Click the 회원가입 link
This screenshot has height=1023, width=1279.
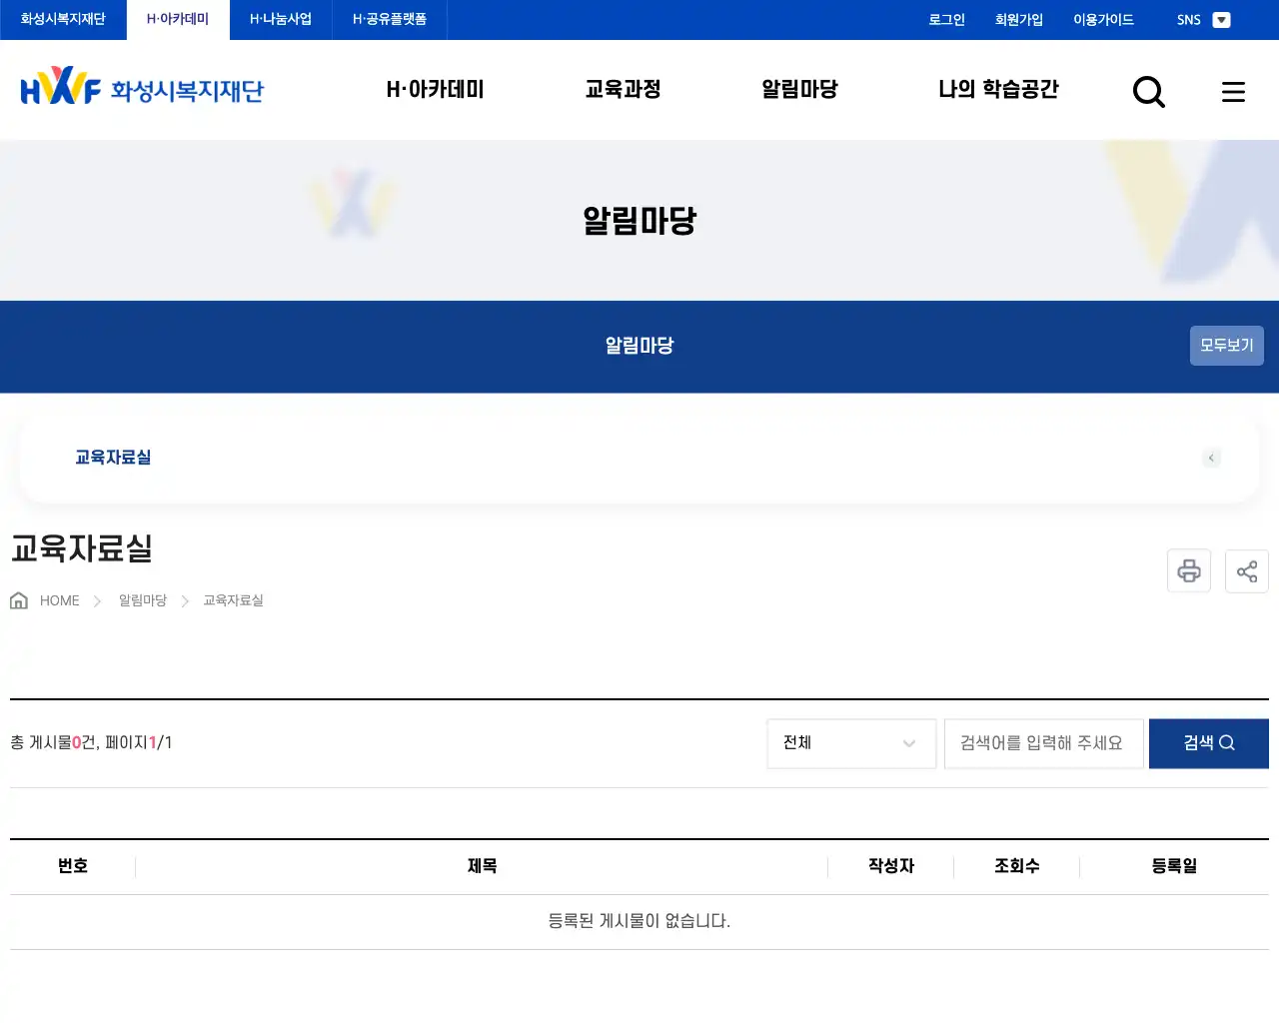point(1018,19)
